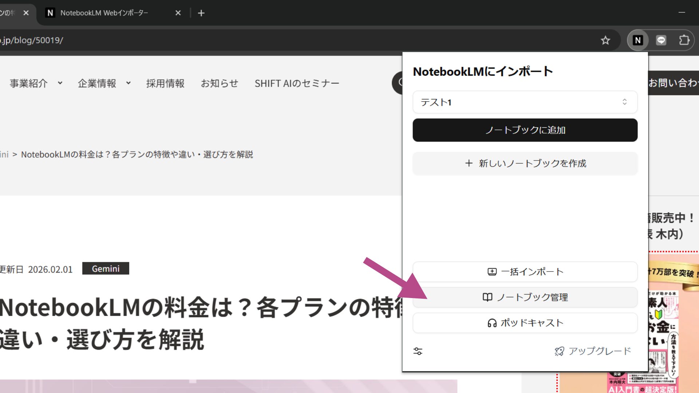Click the NotebookLM N extension icon
The width and height of the screenshot is (699, 393).
[x=637, y=40]
